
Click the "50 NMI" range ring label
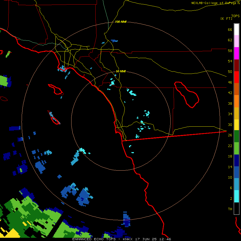(121, 71)
